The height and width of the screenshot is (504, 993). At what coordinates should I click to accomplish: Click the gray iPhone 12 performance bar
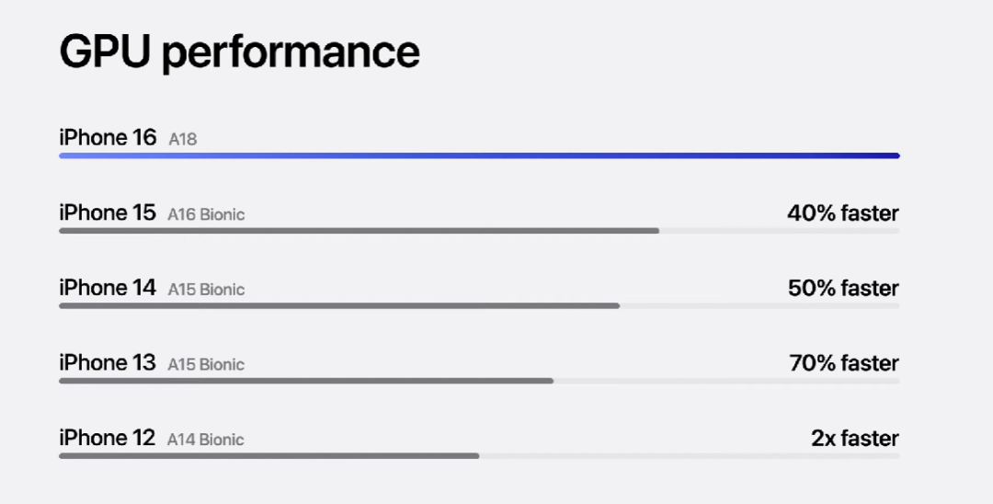(x=269, y=456)
